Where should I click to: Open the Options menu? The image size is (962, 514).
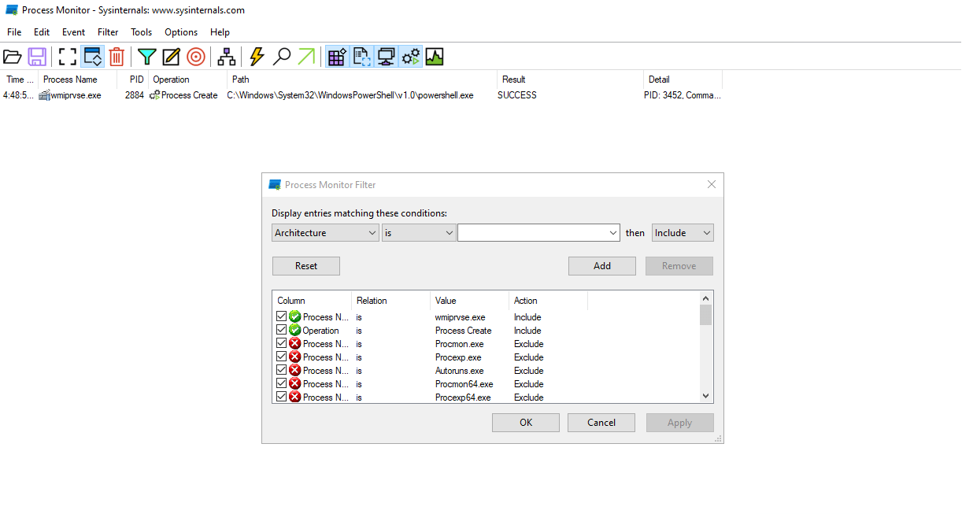181,32
